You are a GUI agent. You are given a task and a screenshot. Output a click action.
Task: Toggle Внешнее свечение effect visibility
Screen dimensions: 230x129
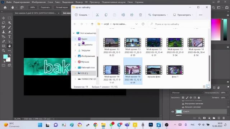point(183,107)
